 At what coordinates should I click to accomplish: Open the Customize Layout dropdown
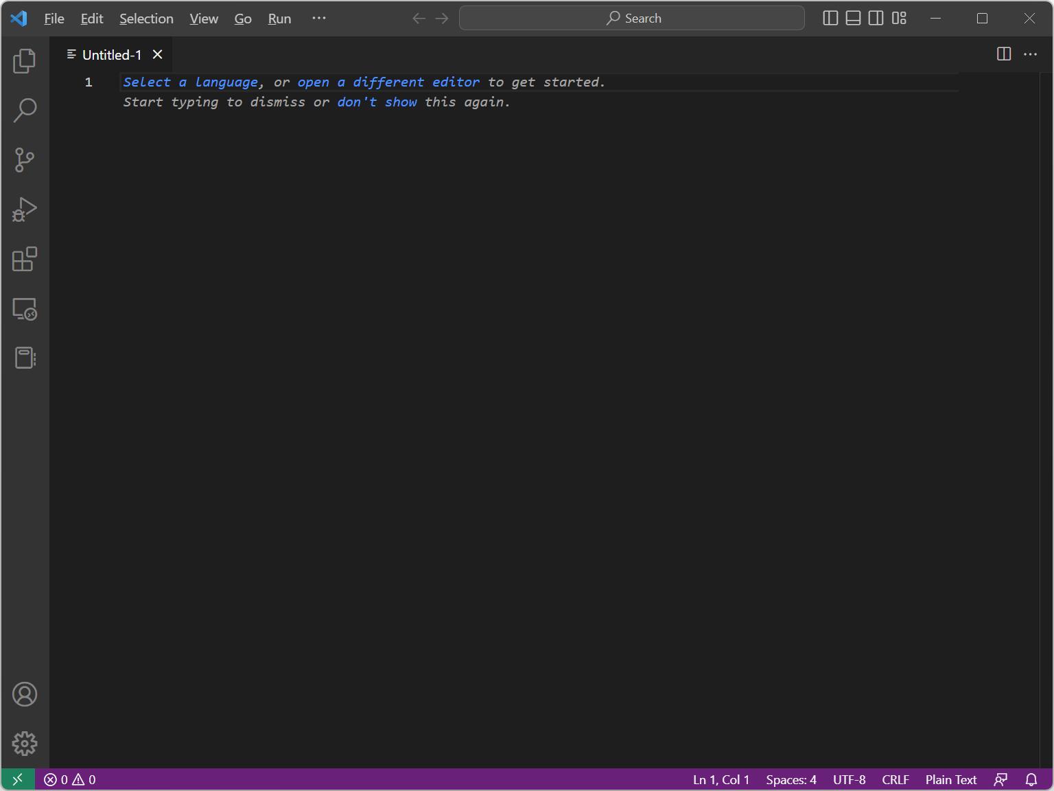(x=898, y=18)
